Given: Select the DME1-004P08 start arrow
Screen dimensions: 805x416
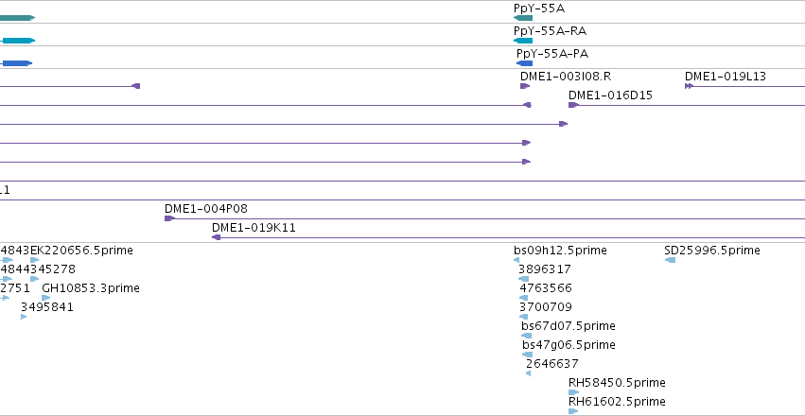Looking at the screenshot, I should [169, 218].
